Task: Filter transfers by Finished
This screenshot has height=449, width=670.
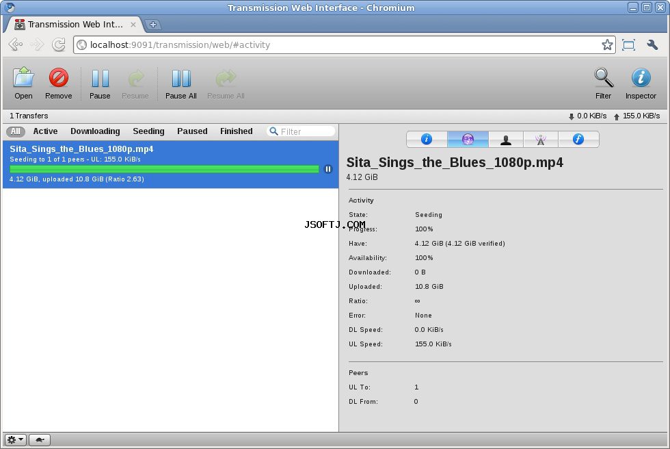Action: point(237,131)
